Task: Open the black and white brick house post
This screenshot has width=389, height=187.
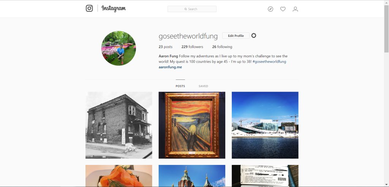Action: [119, 125]
